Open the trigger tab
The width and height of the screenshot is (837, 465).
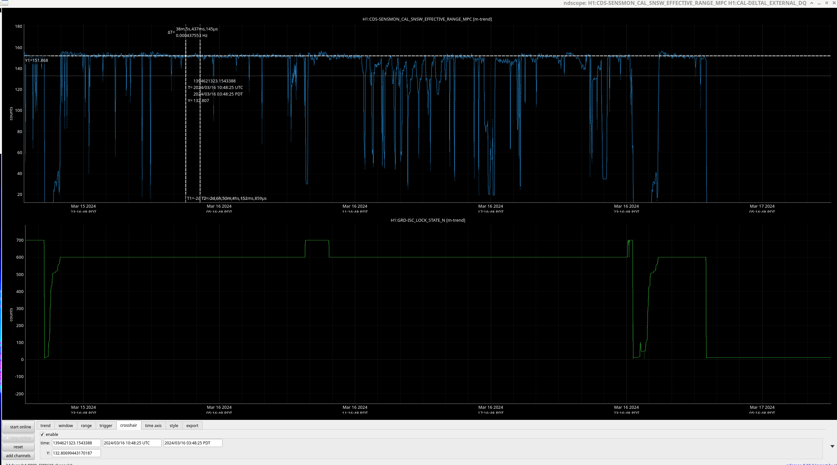[x=106, y=425]
